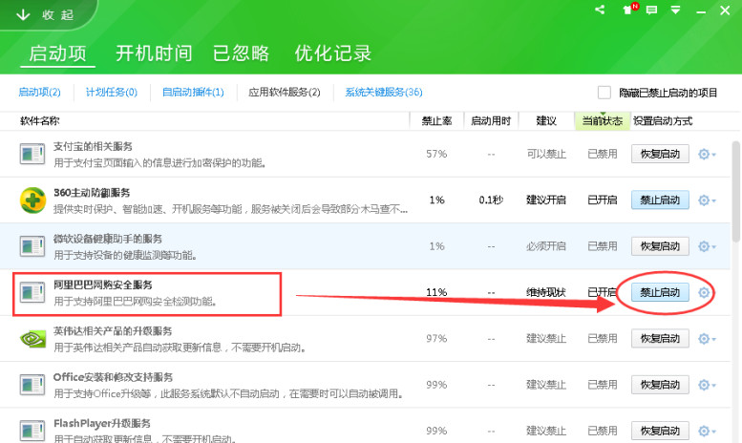Sort by the 当前状态 column header
The width and height of the screenshot is (742, 443).
pyautogui.click(x=603, y=121)
